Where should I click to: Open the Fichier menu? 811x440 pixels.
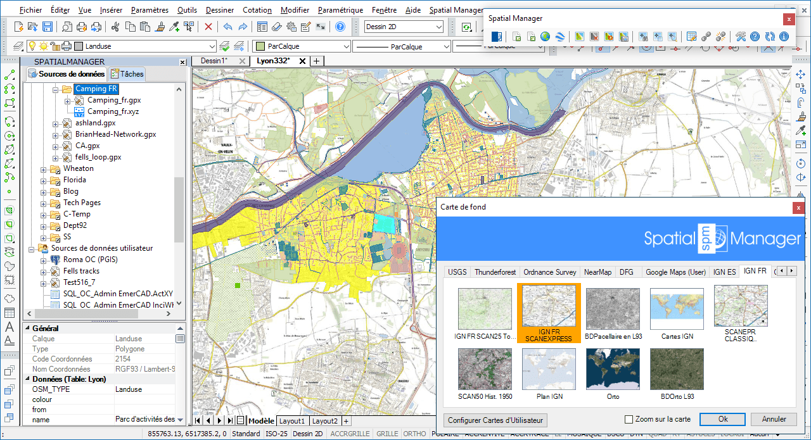click(x=32, y=10)
